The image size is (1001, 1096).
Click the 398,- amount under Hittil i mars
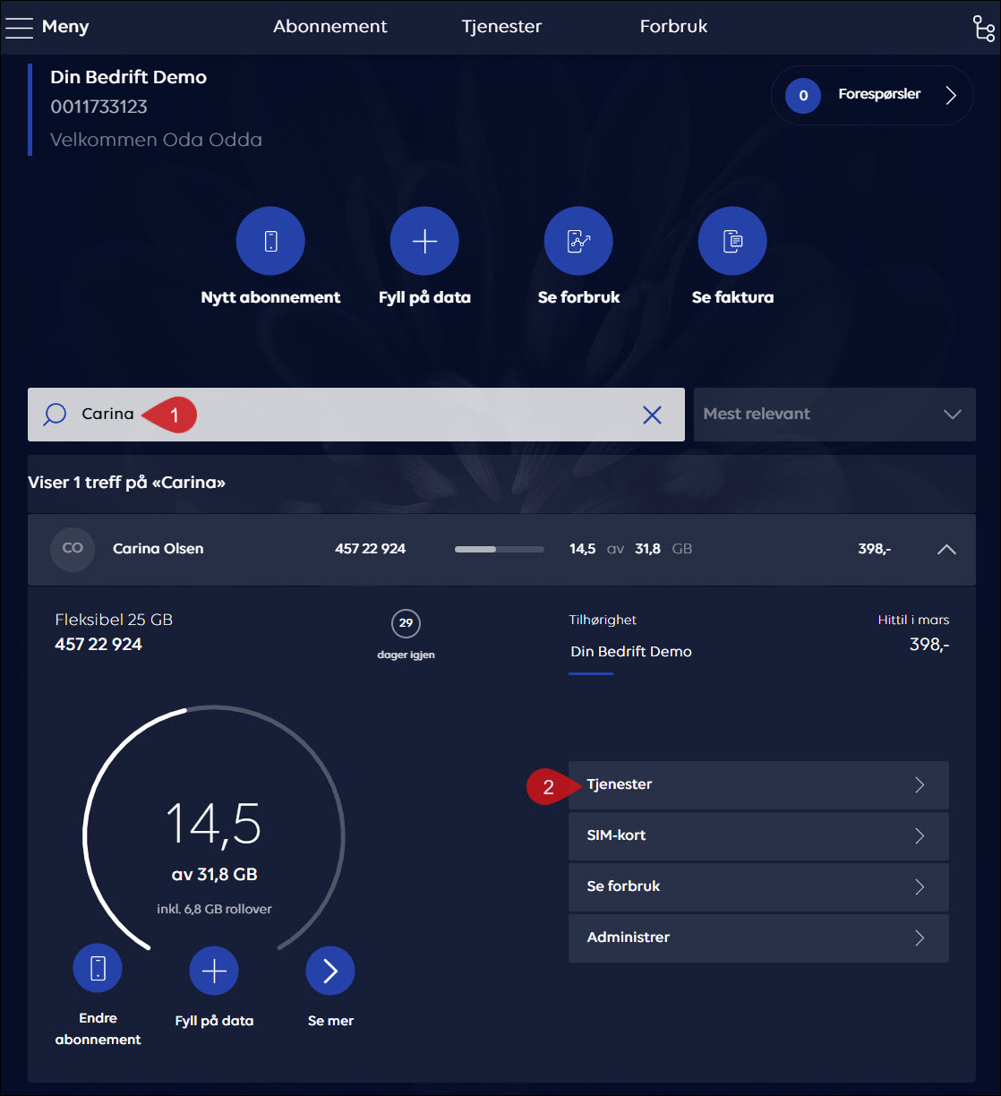click(929, 645)
